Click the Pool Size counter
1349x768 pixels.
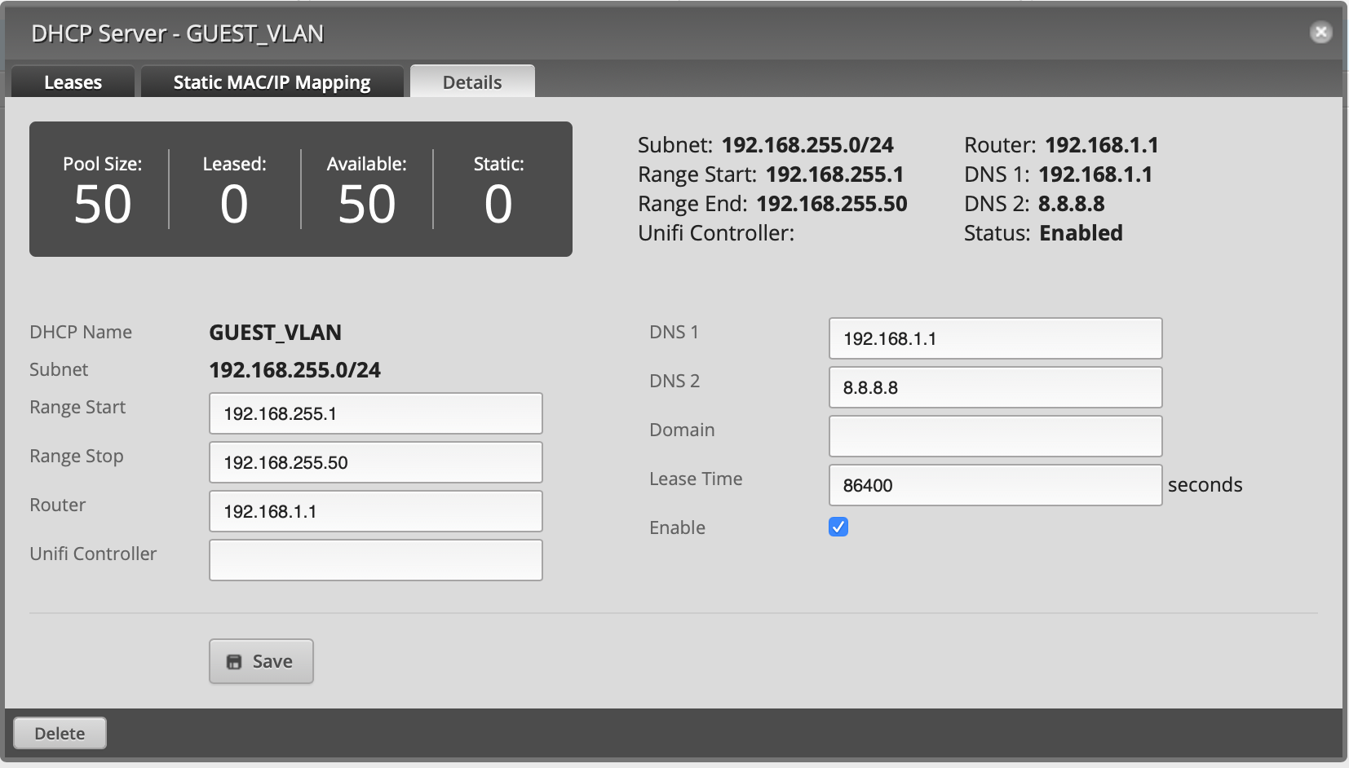point(102,192)
